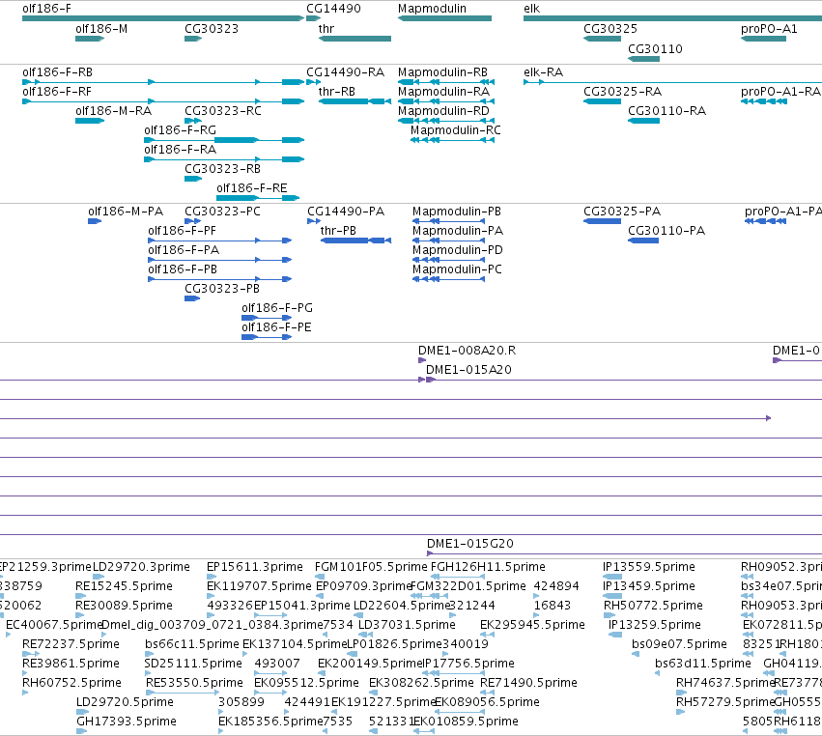Select transcript label "CG30110-RA"
This screenshot has width=822, height=736.
pos(666,111)
